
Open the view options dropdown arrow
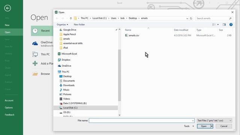click(x=218, y=24)
